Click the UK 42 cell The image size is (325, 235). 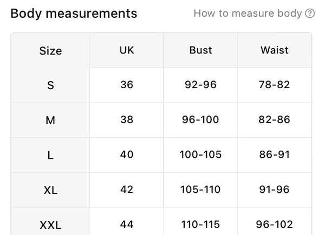point(127,190)
